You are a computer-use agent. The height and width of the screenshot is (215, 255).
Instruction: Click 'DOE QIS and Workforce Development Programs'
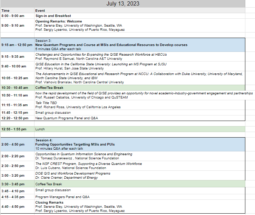73,174
